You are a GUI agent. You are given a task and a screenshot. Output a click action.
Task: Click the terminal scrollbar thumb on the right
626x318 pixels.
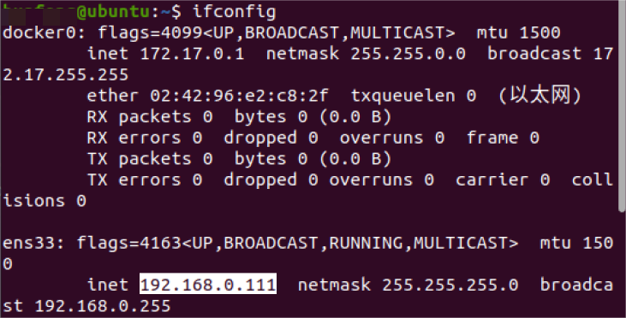622,106
